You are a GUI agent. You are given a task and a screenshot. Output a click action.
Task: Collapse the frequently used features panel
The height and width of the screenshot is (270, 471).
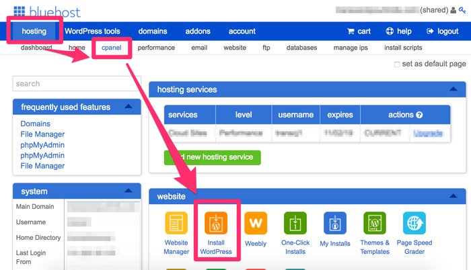pos(129,106)
